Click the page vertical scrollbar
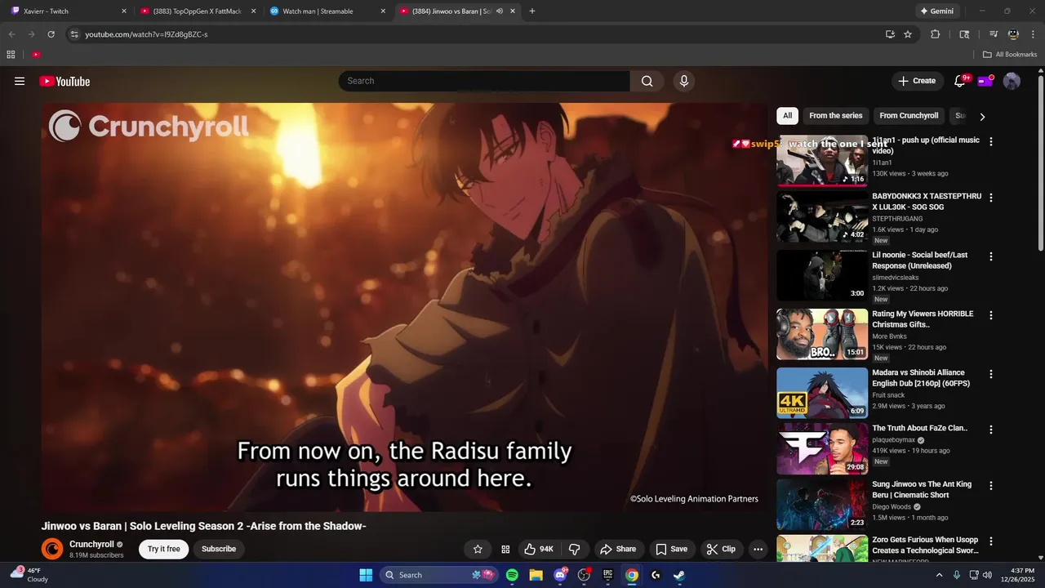Image resolution: width=1045 pixels, height=588 pixels. tap(1040, 163)
